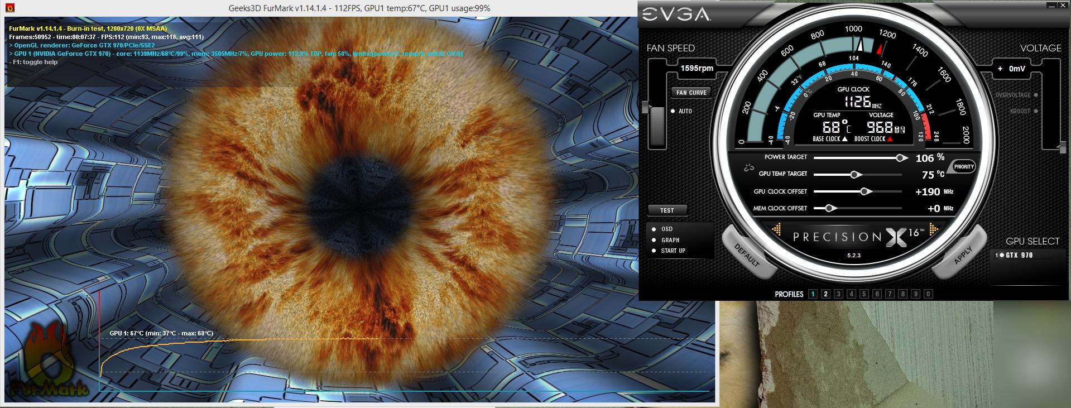Toggle the OSD option
The height and width of the screenshot is (408, 1071).
point(662,229)
